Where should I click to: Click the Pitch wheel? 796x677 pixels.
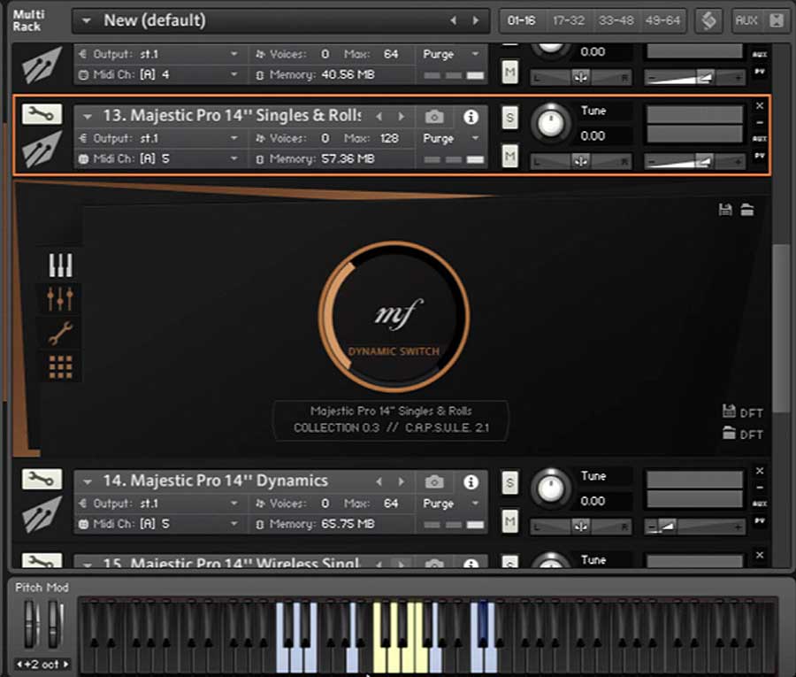[x=30, y=624]
